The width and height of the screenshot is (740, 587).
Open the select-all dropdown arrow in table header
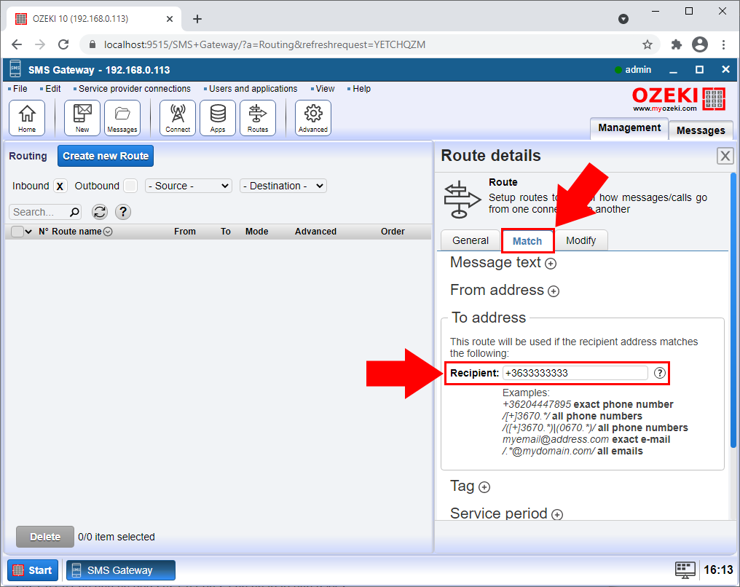28,232
